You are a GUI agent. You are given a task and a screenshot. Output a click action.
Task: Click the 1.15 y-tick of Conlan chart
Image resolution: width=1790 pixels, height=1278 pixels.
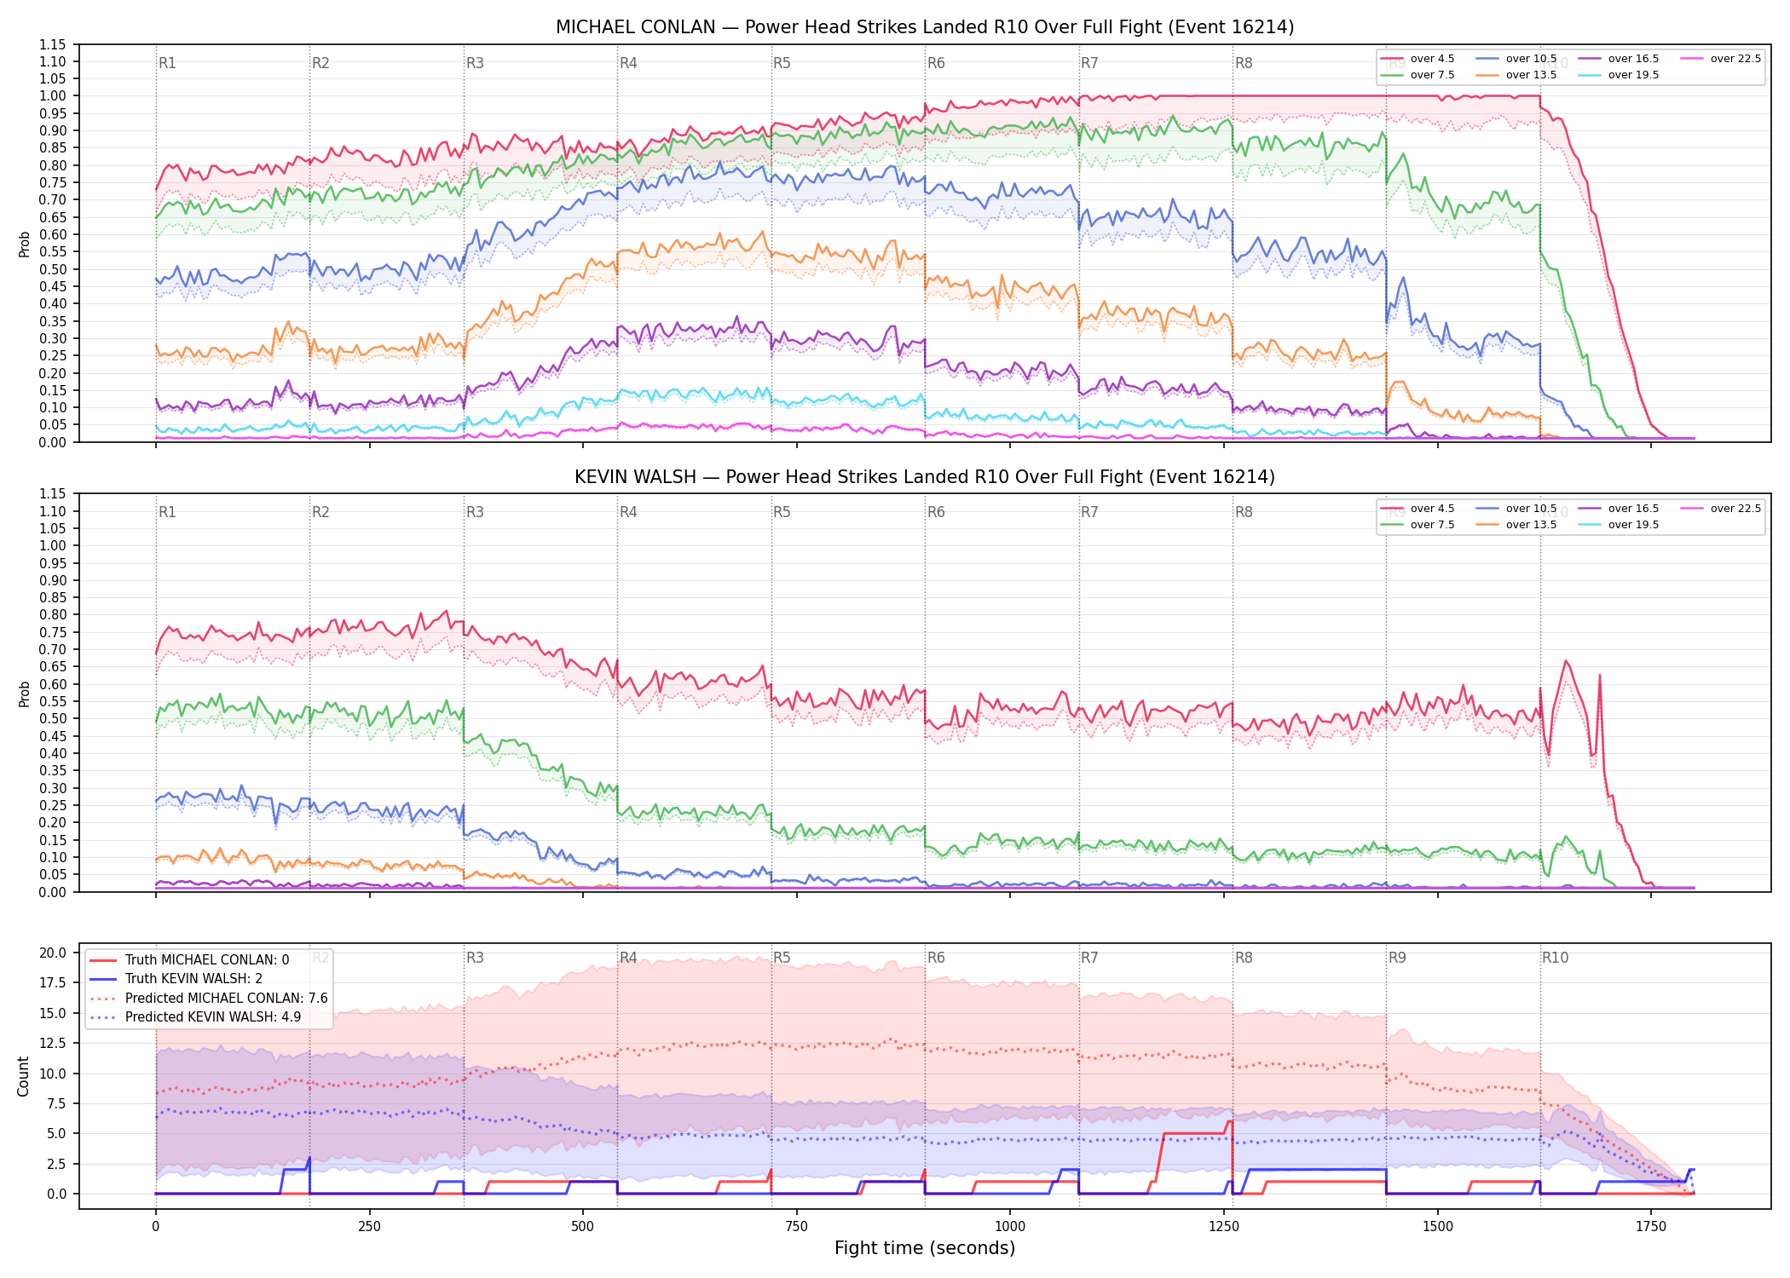pos(53,44)
